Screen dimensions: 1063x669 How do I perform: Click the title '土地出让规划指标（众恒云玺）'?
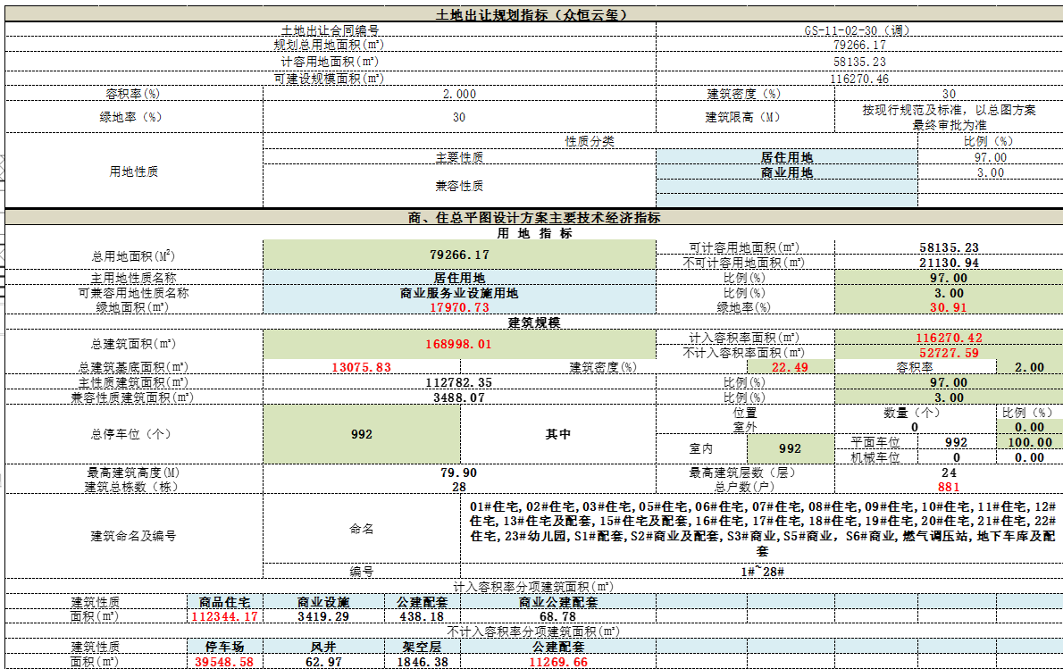click(531, 15)
